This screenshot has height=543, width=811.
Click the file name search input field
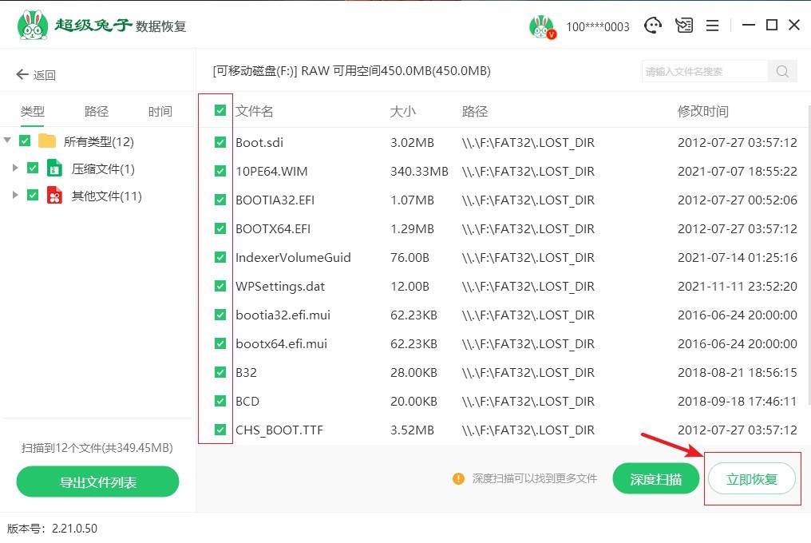(703, 71)
